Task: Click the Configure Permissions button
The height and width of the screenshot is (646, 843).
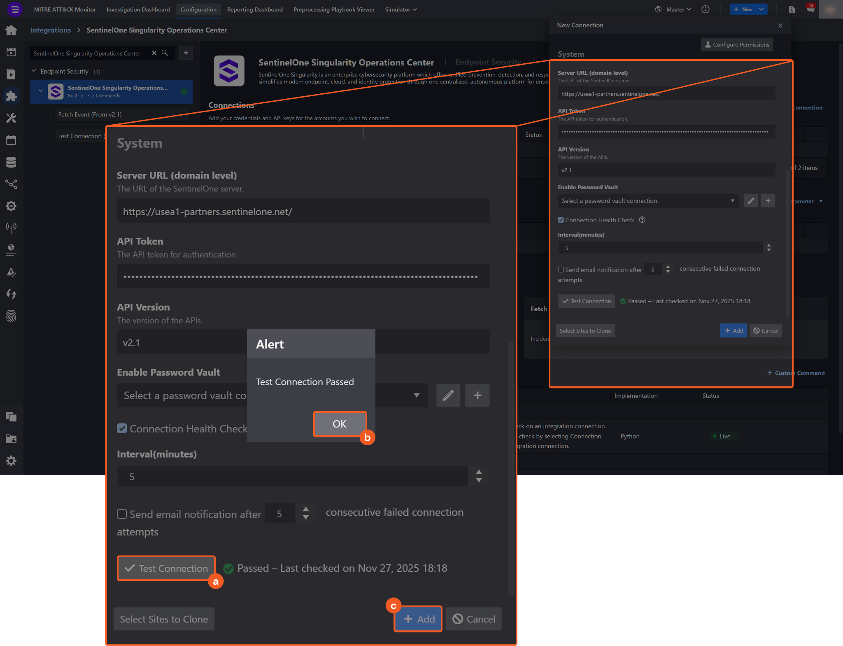Action: 736,44
